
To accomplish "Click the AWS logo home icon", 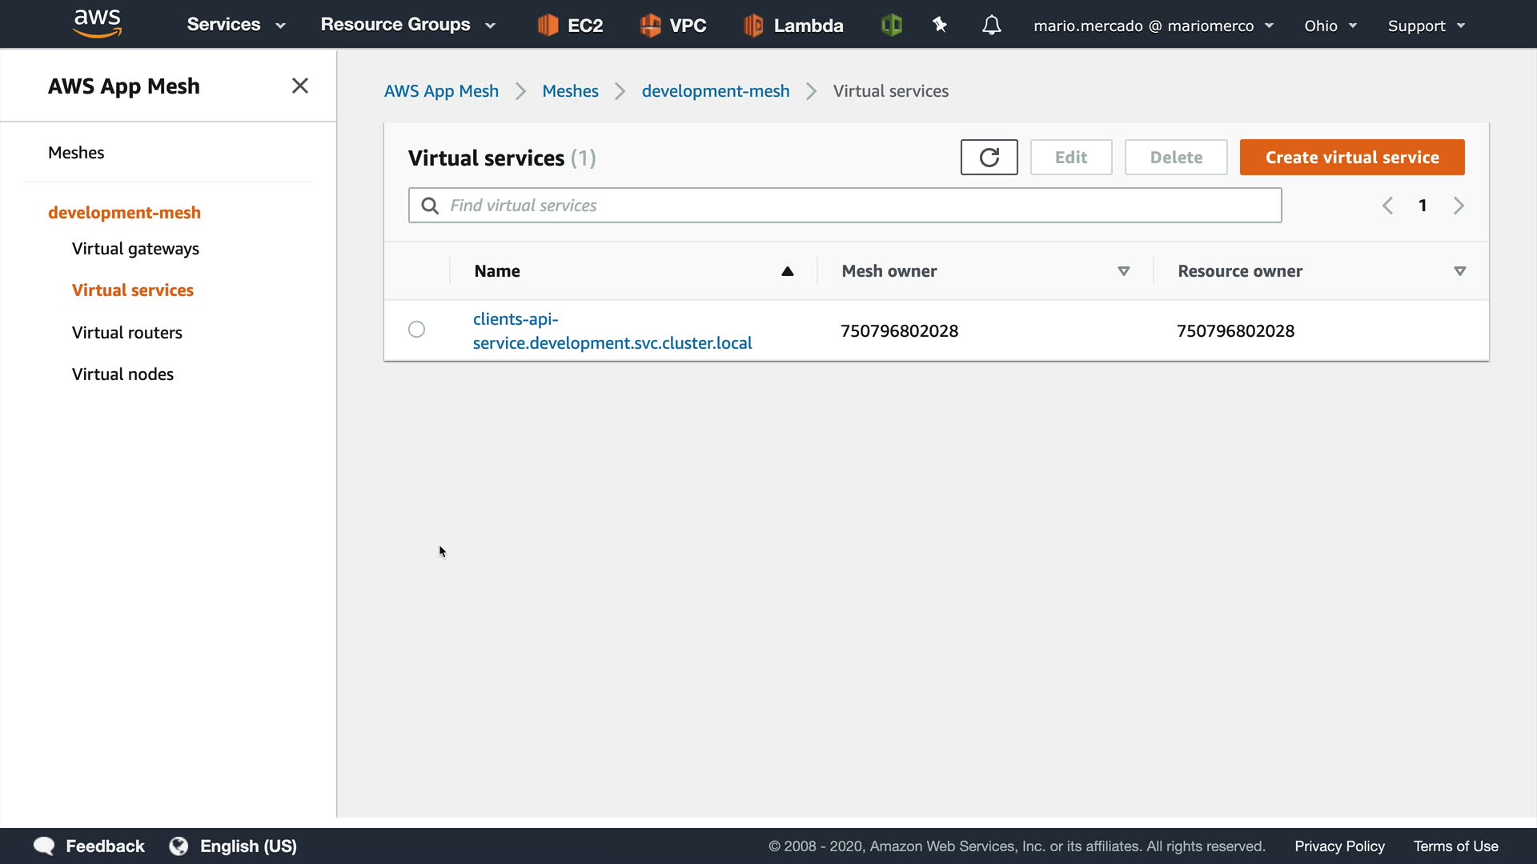I will click(x=97, y=24).
